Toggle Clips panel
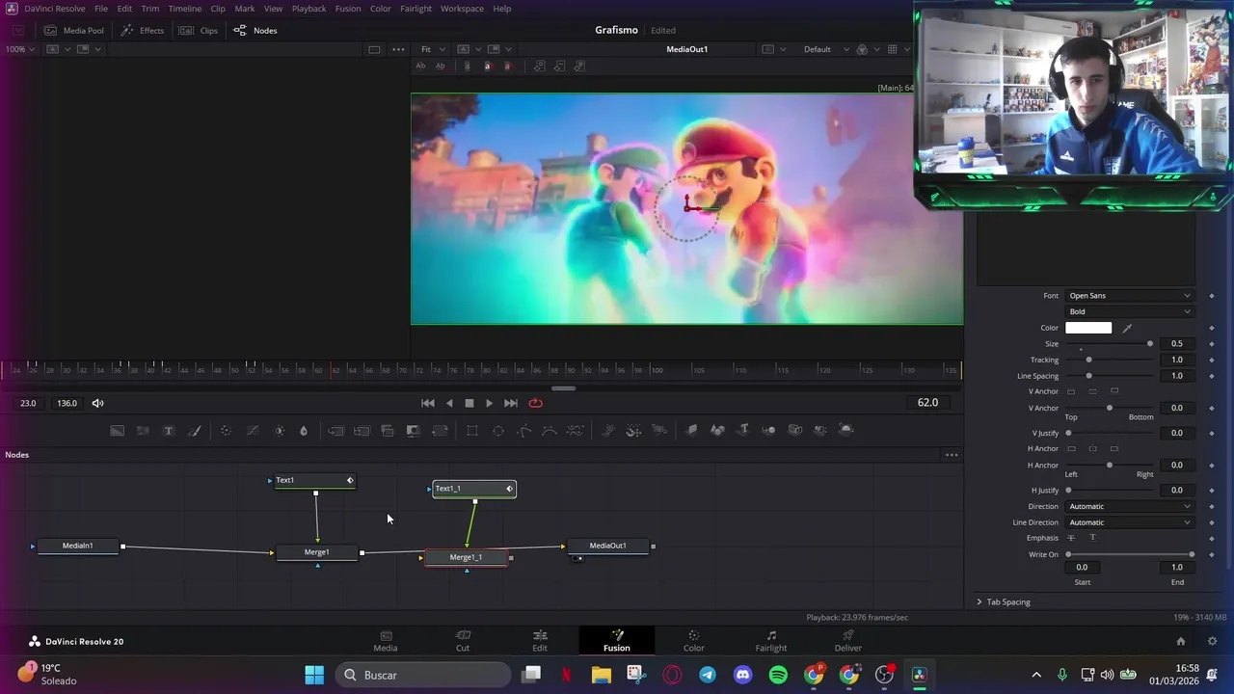Screen dimensions: 1234x694 coord(199,30)
